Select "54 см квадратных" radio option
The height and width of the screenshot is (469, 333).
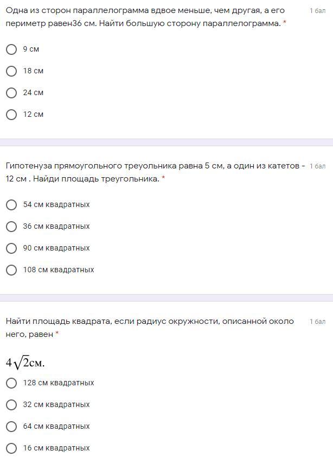[x=11, y=205]
